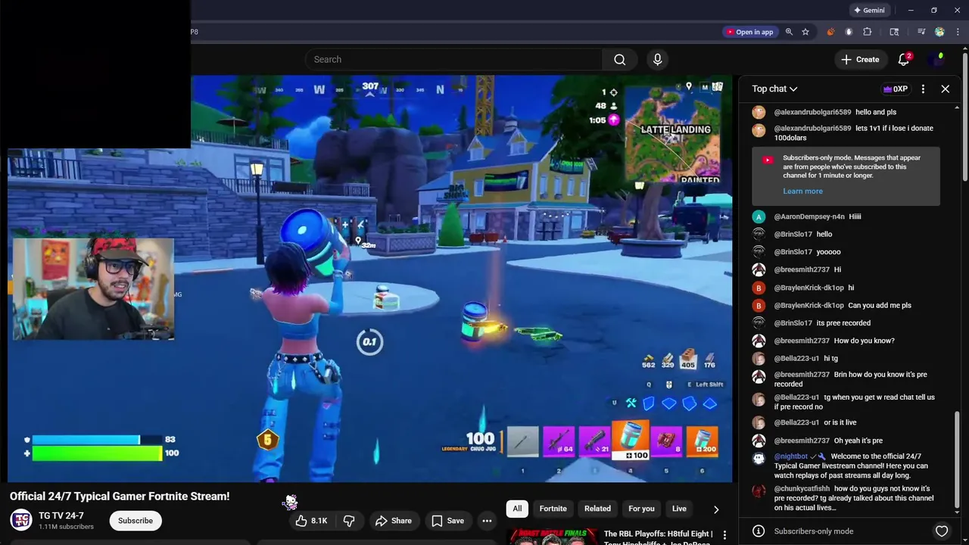Viewport: 969px width, 545px height.
Task: Open the 0XP crown badge
Action: click(895, 89)
